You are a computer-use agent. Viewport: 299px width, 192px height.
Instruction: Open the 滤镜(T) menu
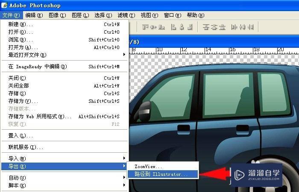tap(126, 15)
